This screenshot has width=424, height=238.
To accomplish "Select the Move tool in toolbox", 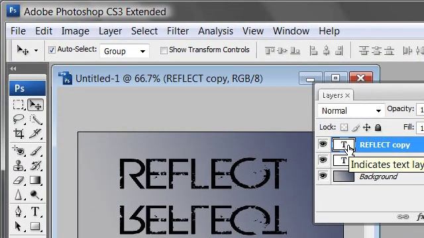I will (35, 104).
